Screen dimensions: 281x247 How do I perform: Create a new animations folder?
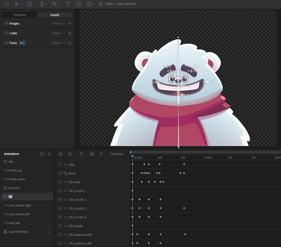point(42,154)
